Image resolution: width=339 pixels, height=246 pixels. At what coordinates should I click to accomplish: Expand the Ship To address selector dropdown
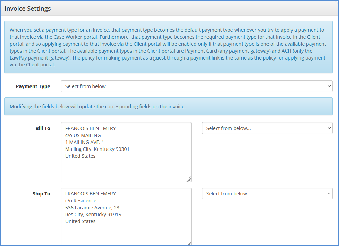pyautogui.click(x=267, y=194)
